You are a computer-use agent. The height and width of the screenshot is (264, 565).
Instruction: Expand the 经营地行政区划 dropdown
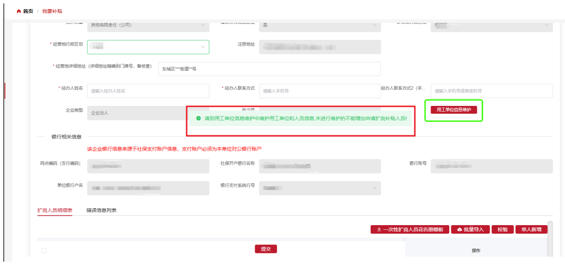click(202, 47)
